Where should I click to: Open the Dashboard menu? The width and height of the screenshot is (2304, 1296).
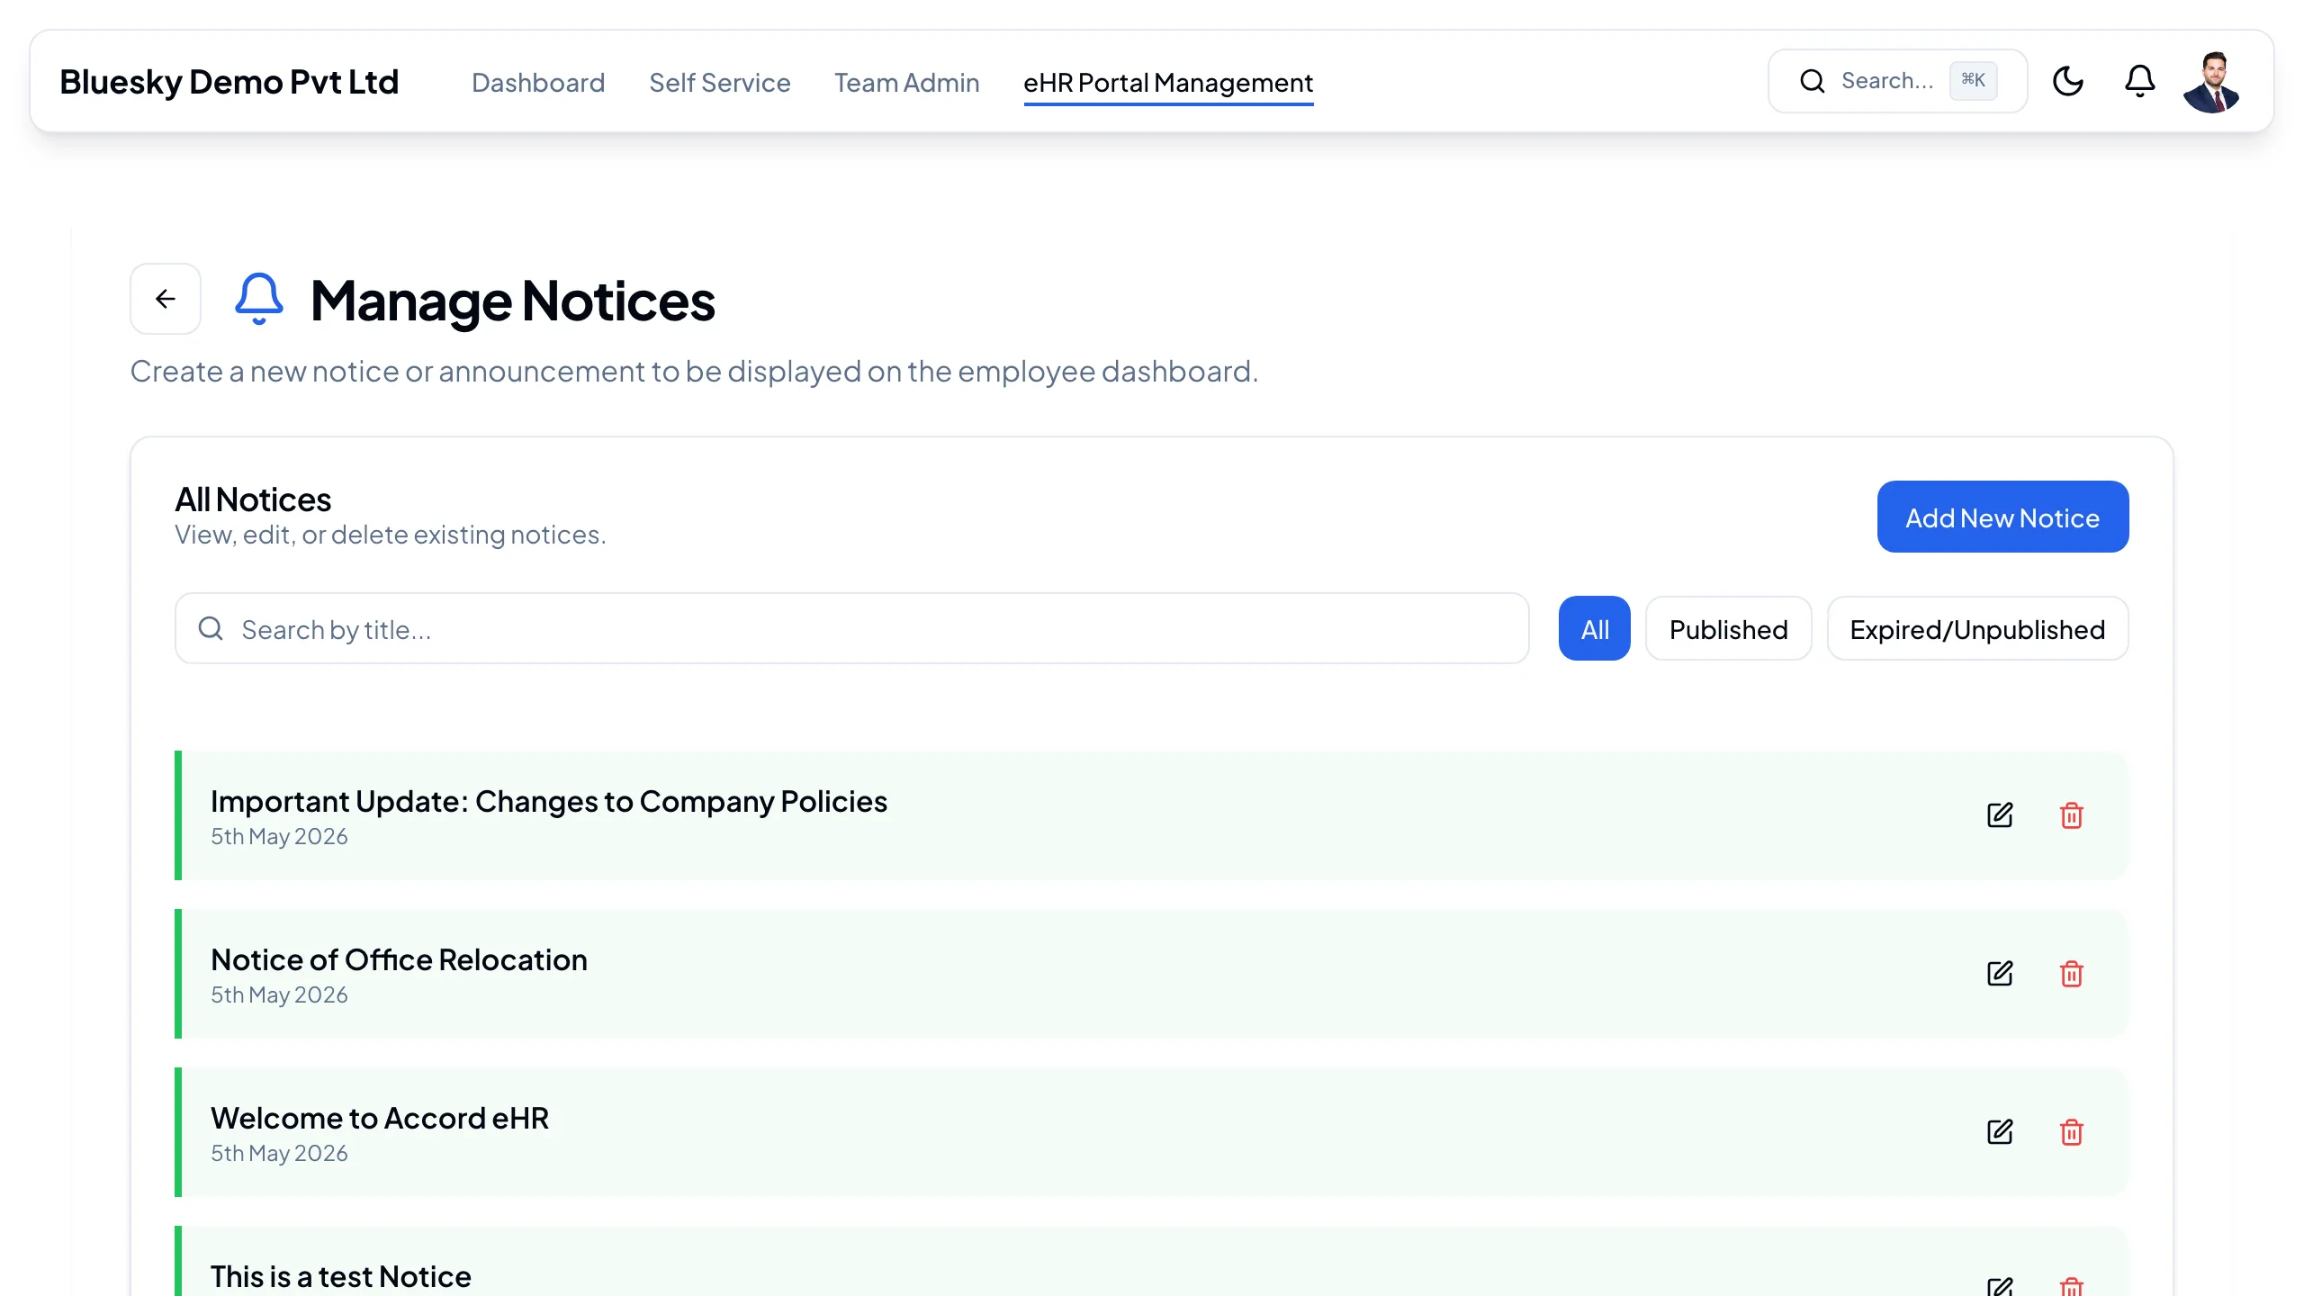(538, 83)
